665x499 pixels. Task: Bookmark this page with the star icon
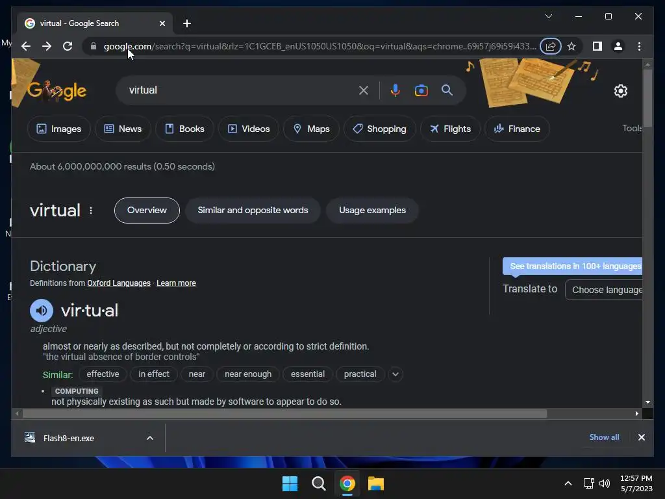coord(571,46)
